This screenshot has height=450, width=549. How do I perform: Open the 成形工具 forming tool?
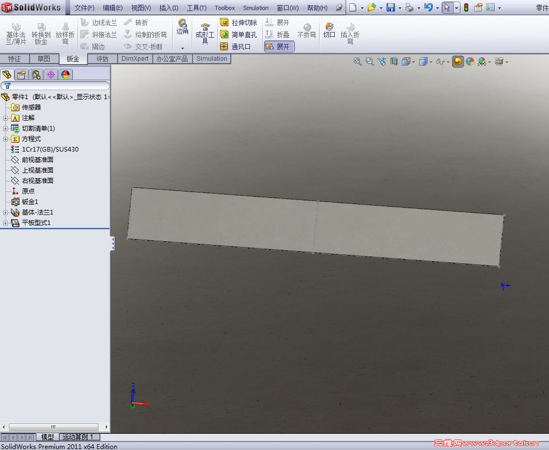(x=205, y=34)
